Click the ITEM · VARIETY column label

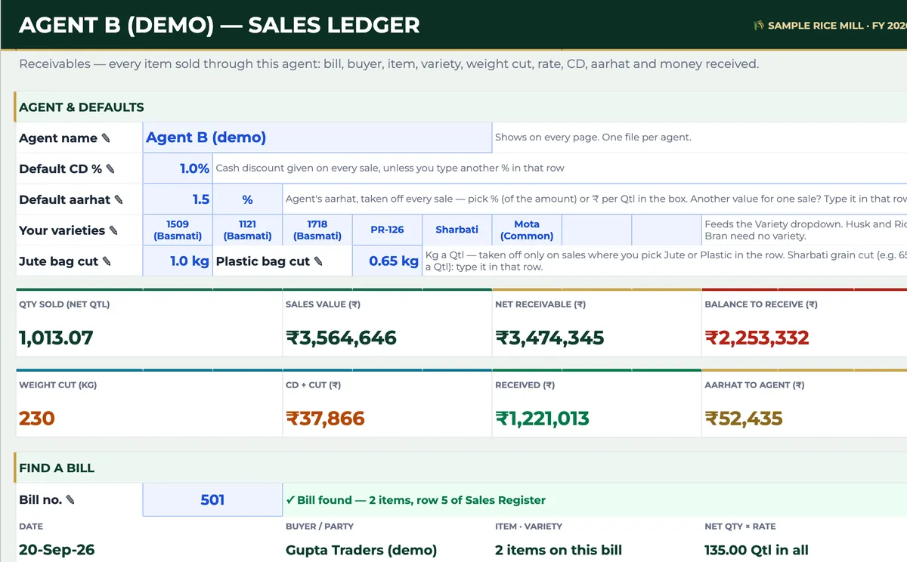click(528, 526)
